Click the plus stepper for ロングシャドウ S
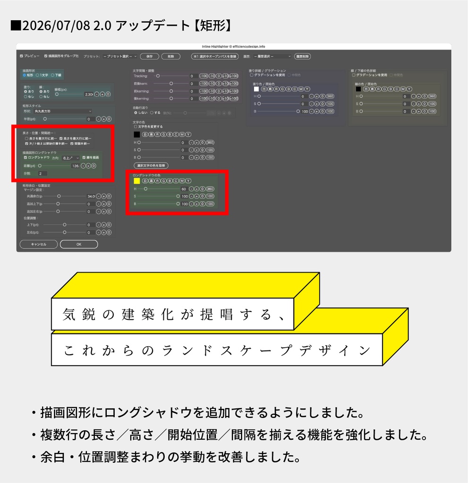 pyautogui.click(x=196, y=196)
